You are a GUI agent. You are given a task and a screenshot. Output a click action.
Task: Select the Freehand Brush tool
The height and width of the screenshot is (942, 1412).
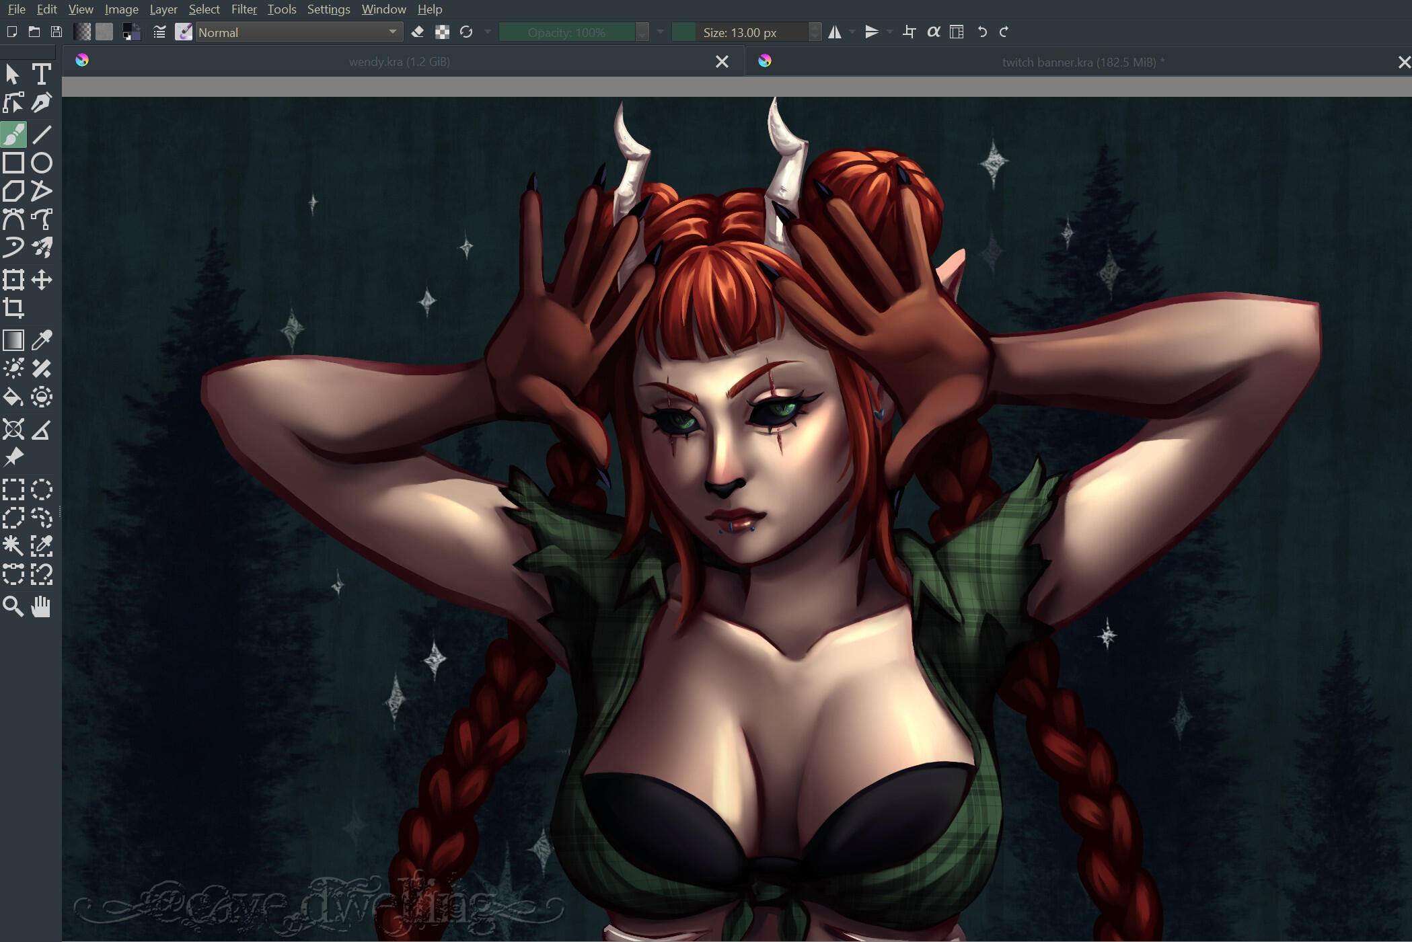(13, 134)
